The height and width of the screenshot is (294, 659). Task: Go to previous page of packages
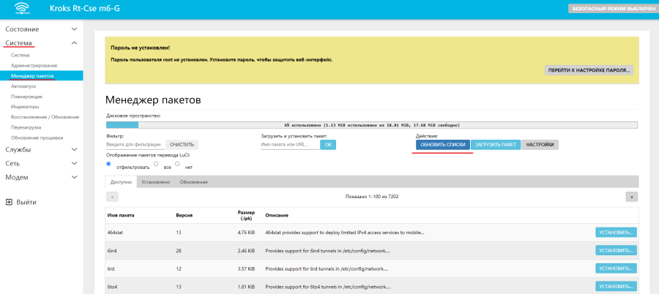point(112,197)
